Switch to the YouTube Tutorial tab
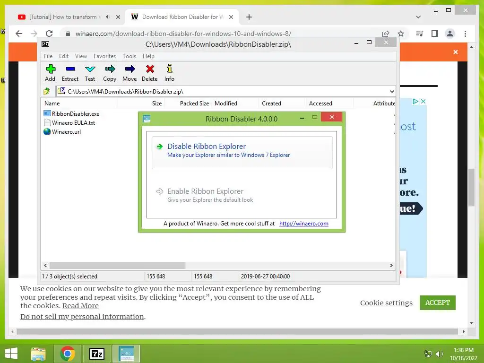This screenshot has width=484, height=363. pos(65,17)
